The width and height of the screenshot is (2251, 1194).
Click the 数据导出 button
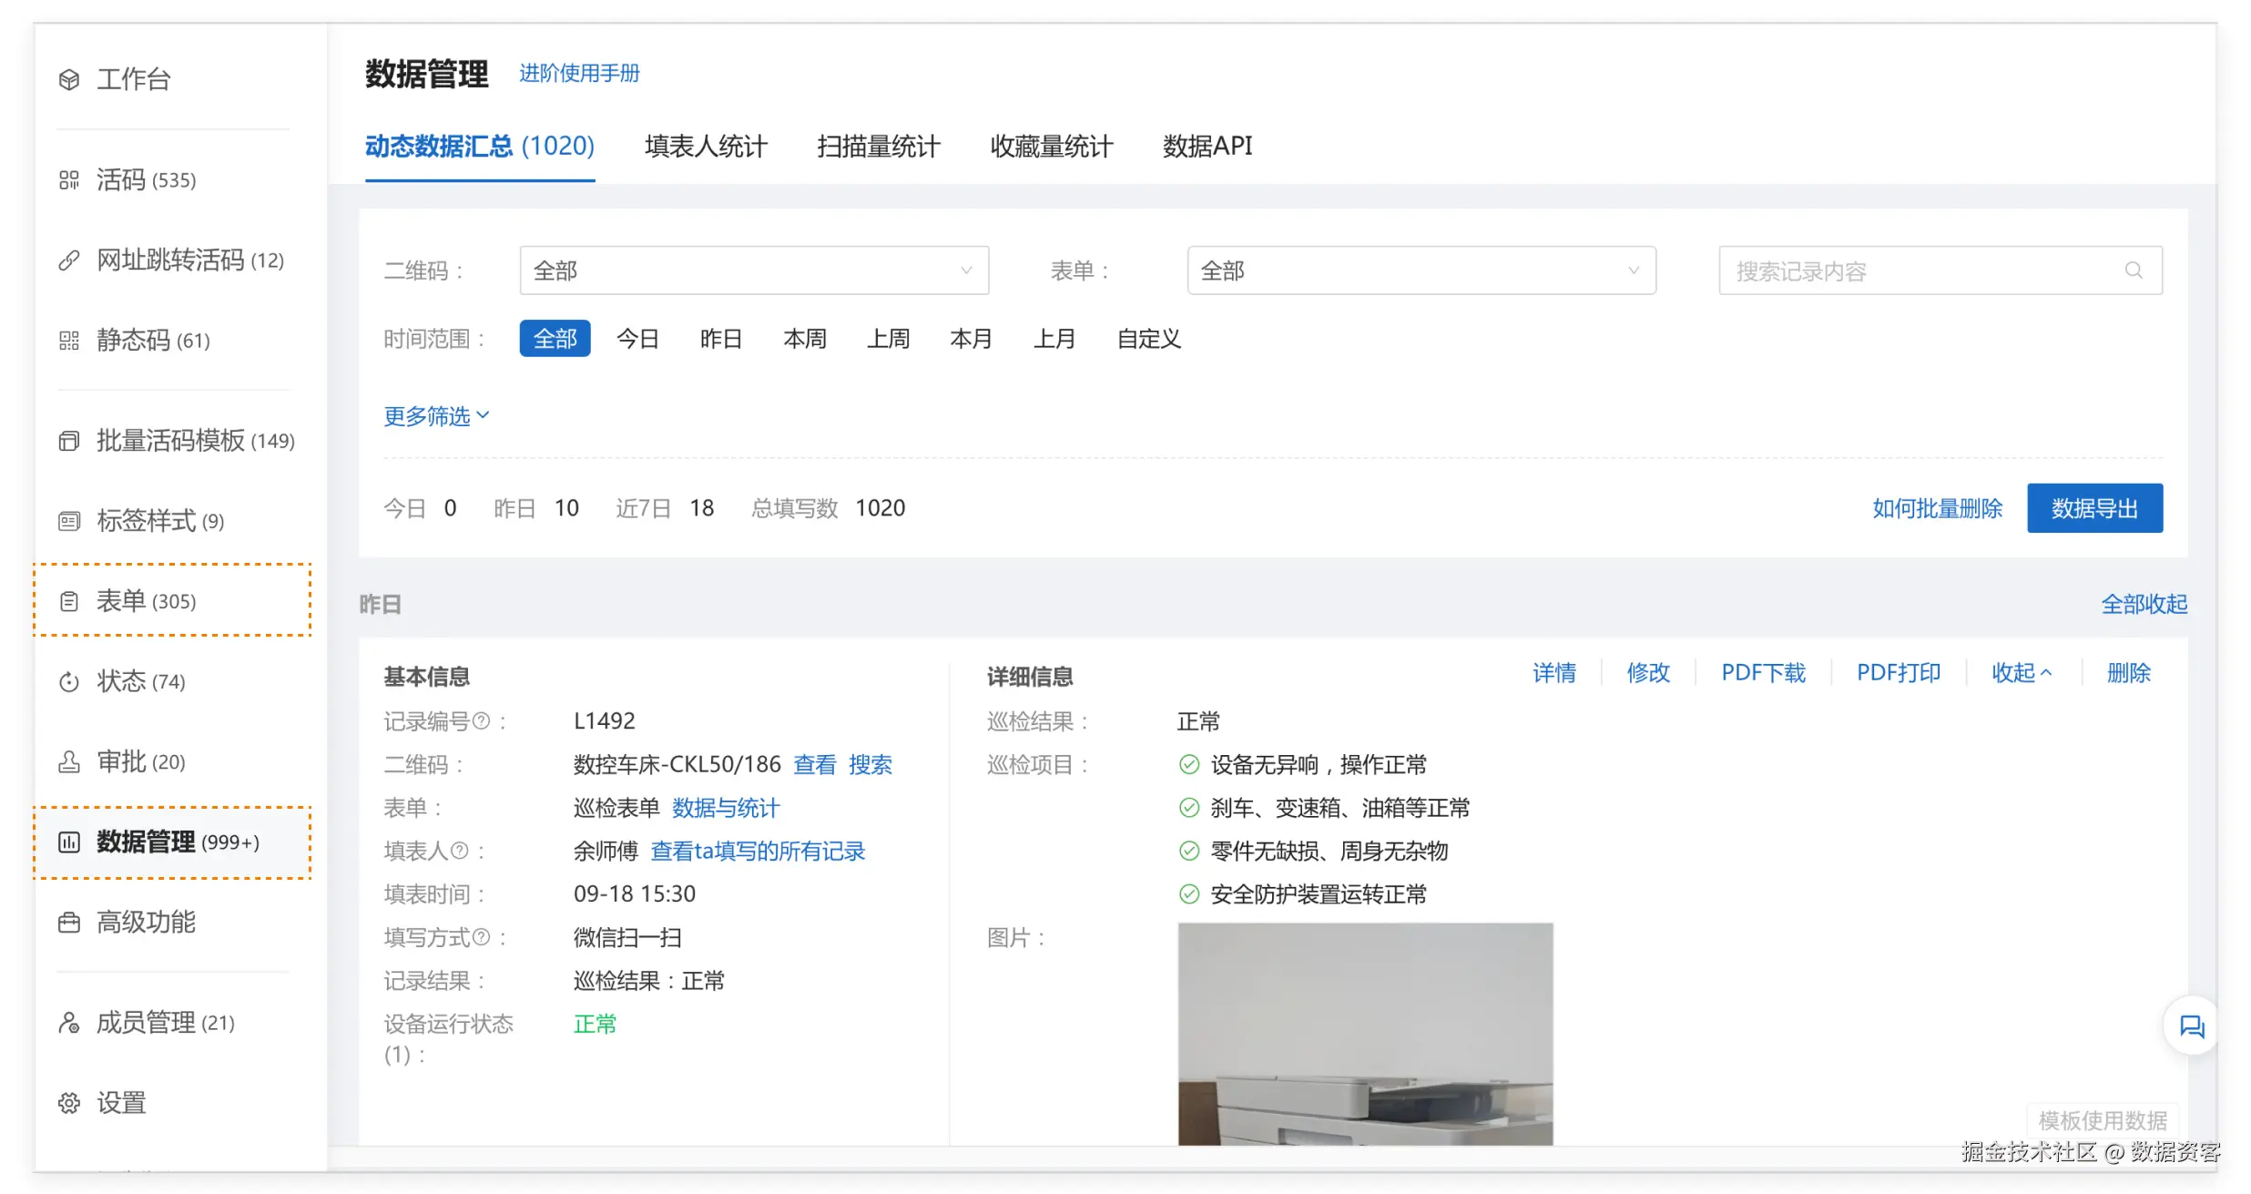point(2093,508)
